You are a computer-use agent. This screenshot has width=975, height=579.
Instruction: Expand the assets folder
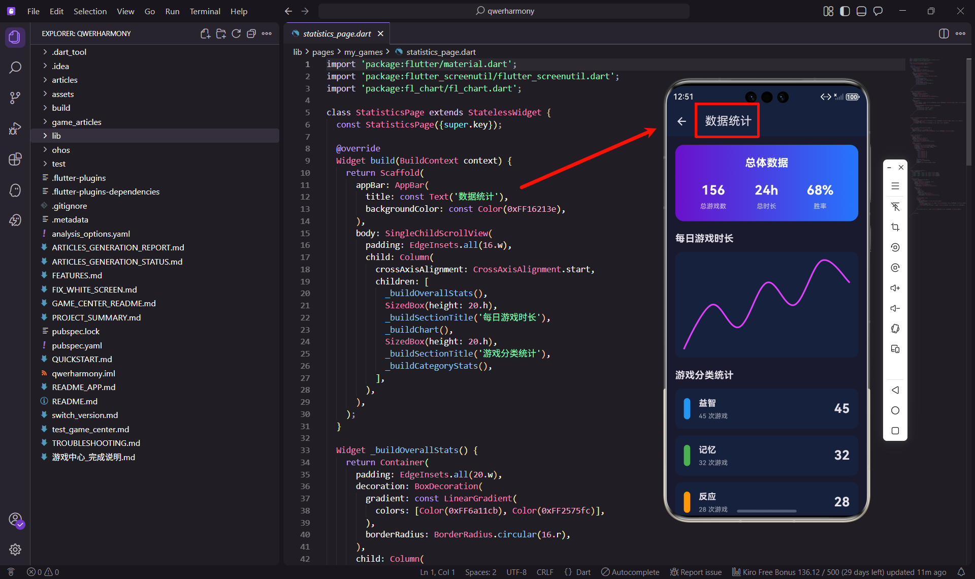click(62, 94)
